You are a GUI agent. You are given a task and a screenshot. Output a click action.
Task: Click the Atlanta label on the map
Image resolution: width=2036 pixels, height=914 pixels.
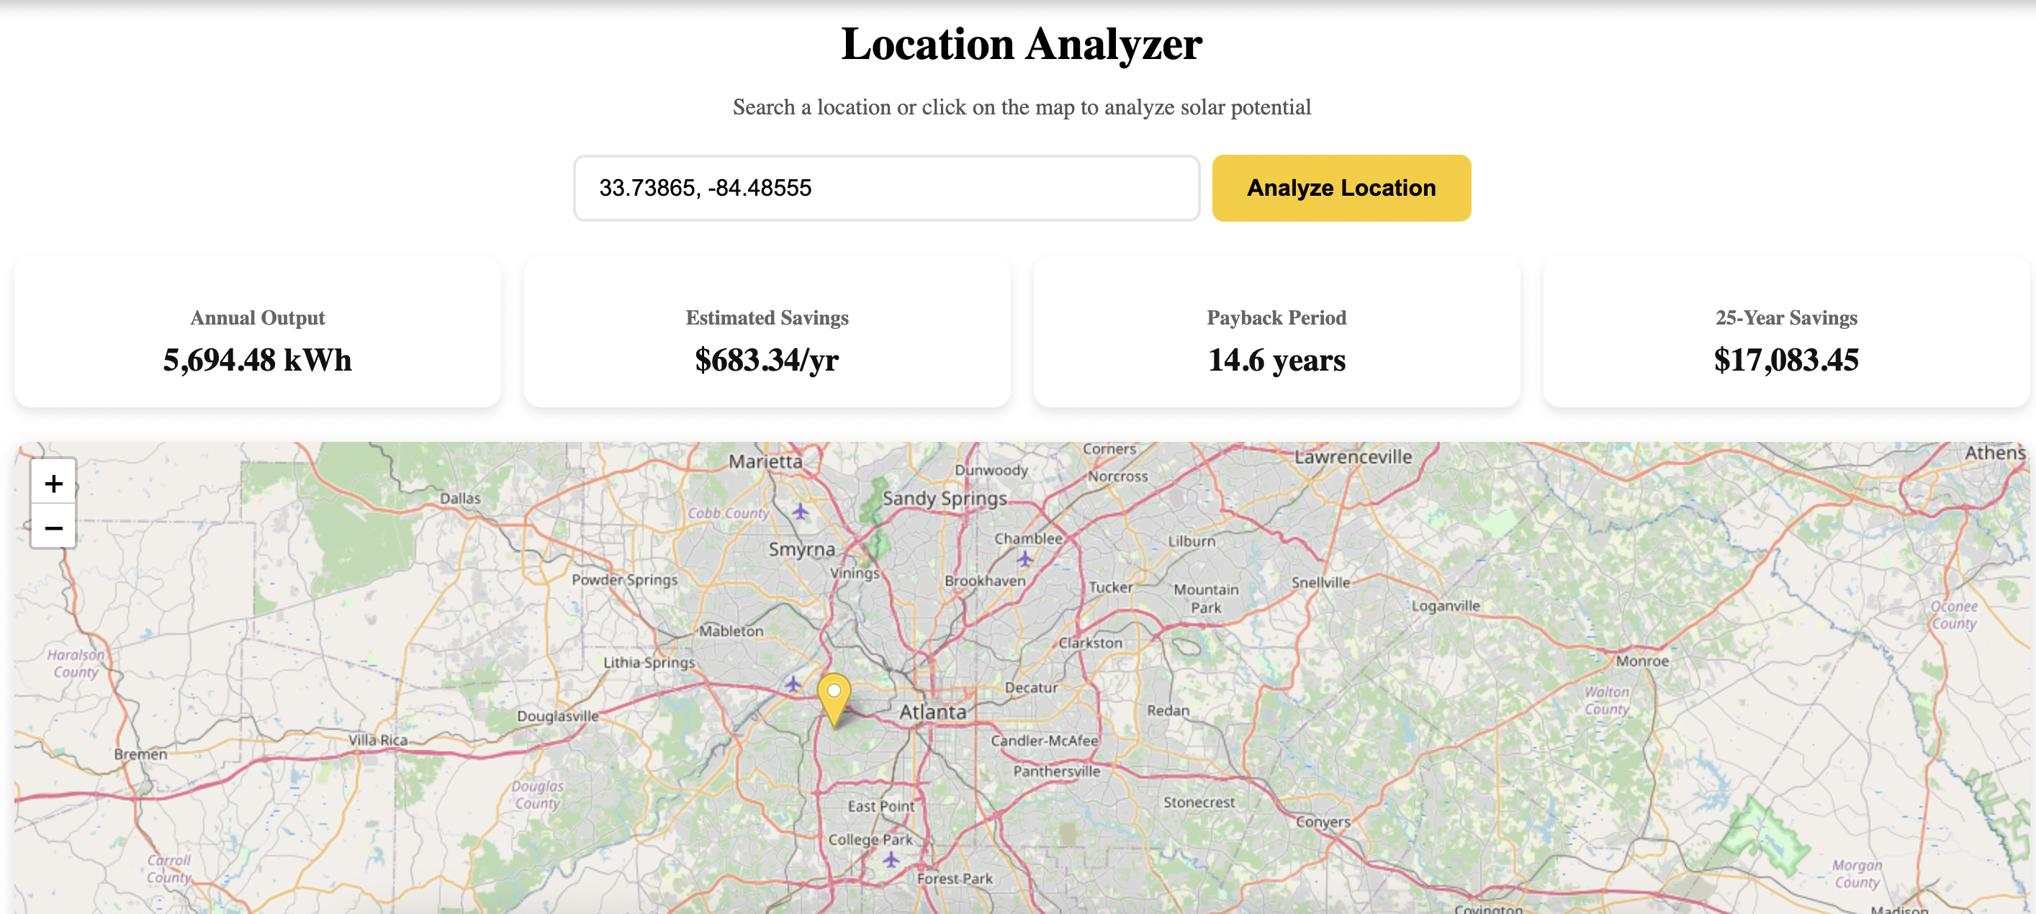pos(932,712)
